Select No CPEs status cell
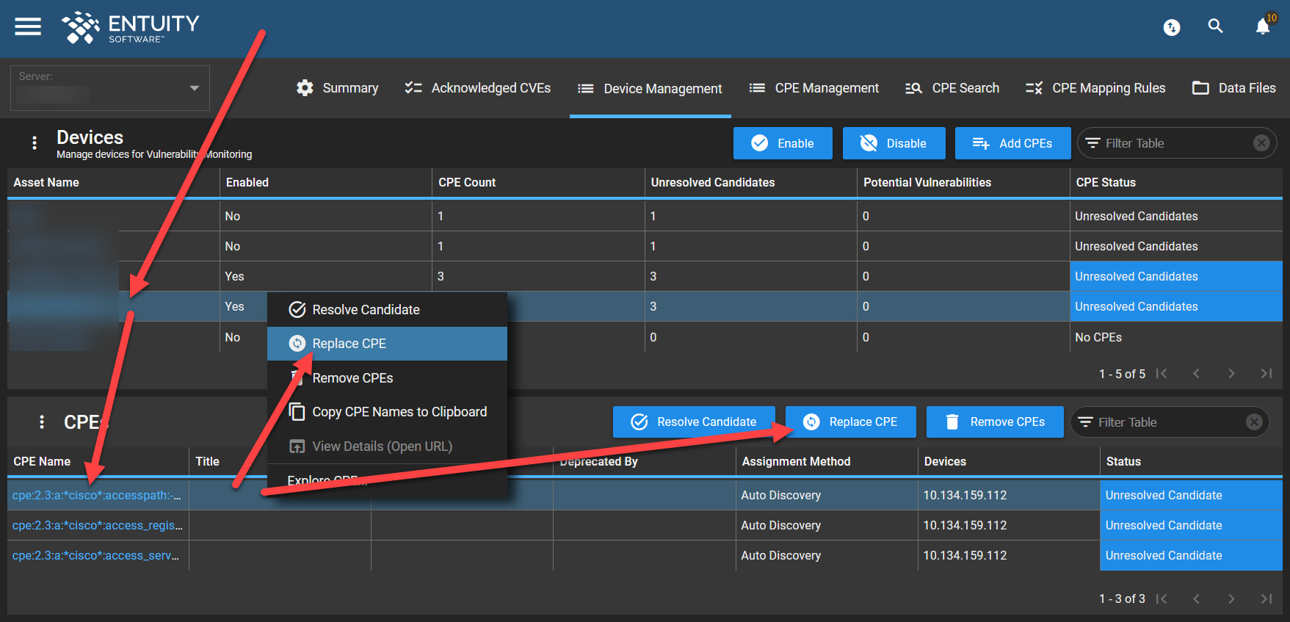Image resolution: width=1290 pixels, height=622 pixels. (1176, 337)
